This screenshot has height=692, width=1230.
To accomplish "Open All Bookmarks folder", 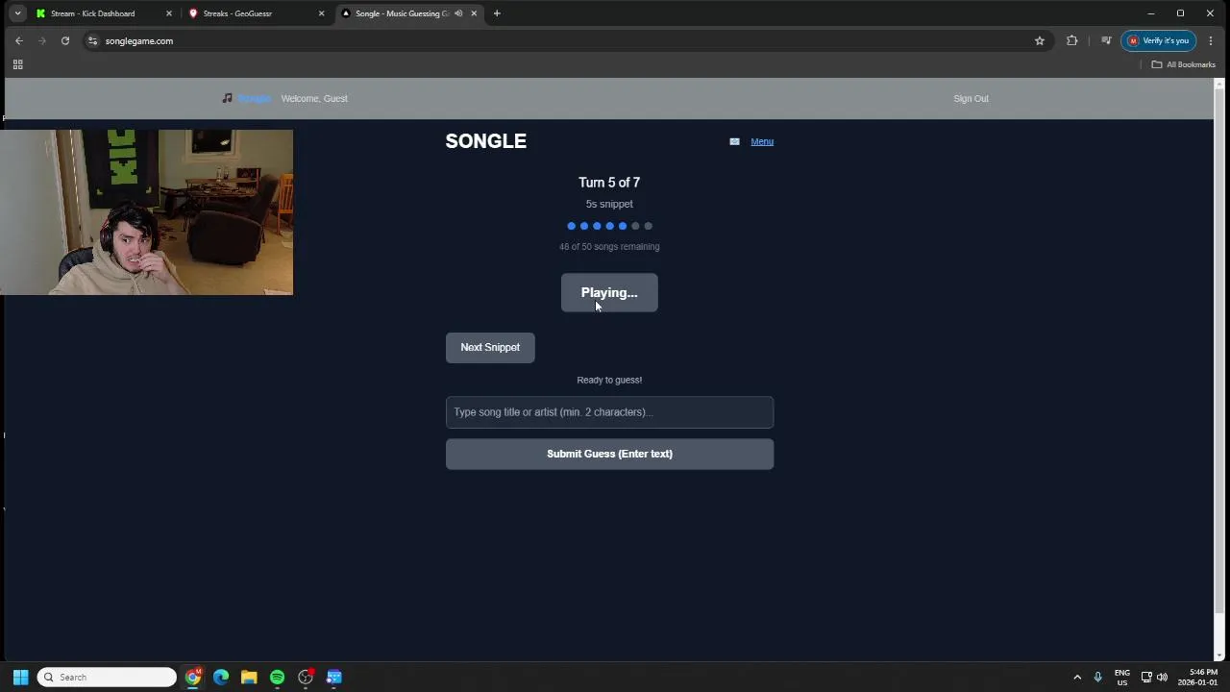I will point(1184,64).
